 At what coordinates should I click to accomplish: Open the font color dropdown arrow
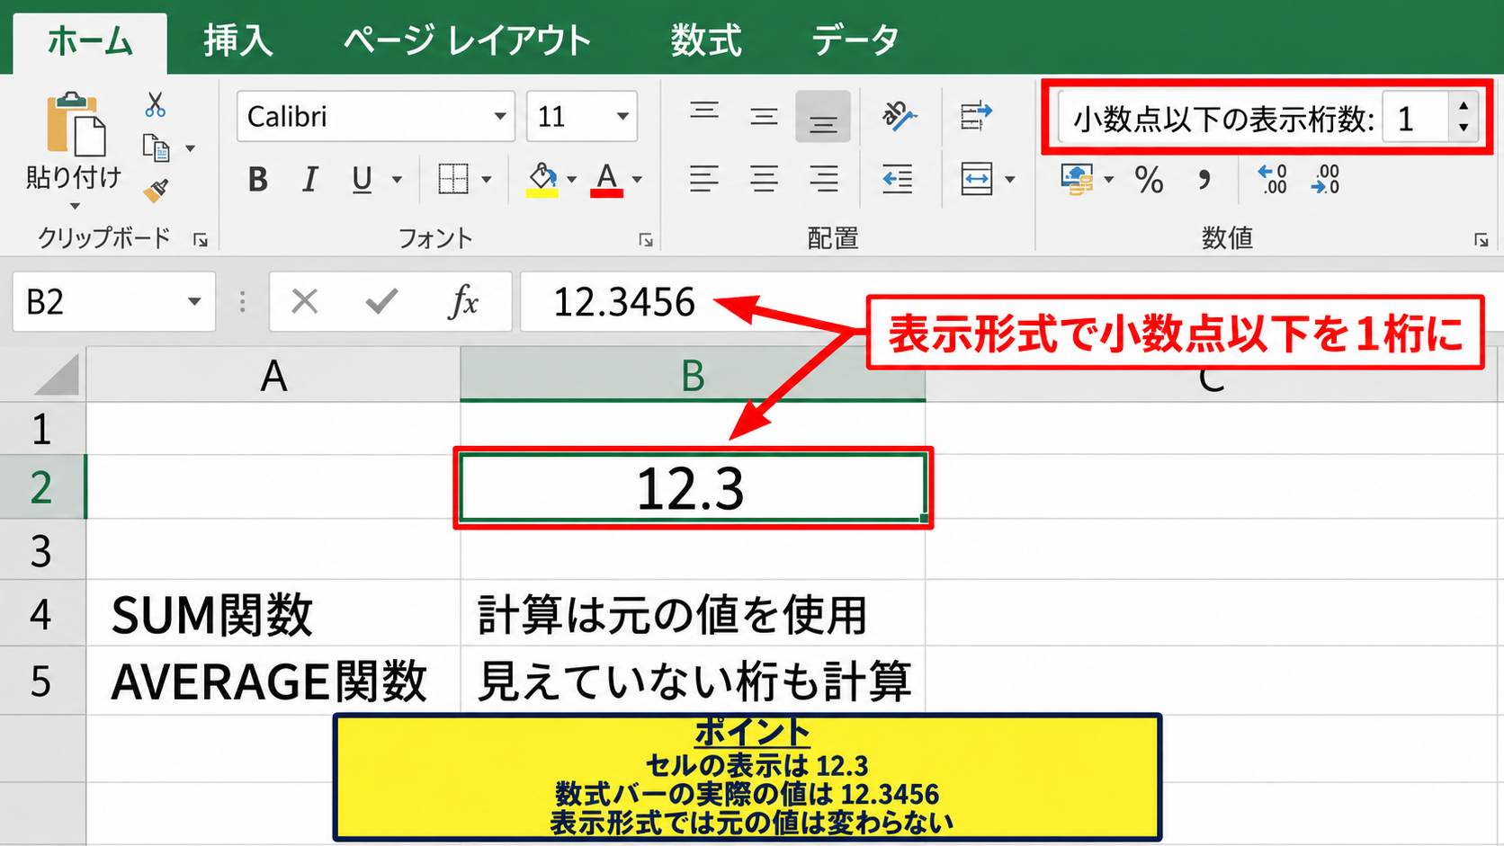pos(637,180)
